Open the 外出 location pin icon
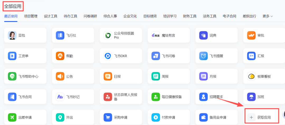Screen dimensions: 285x125 coord(60,117)
